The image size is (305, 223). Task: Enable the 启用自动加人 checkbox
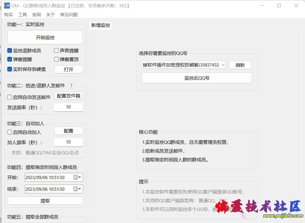[x=10, y=132]
